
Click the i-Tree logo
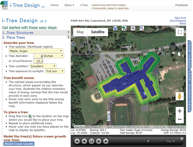click(4, 5)
